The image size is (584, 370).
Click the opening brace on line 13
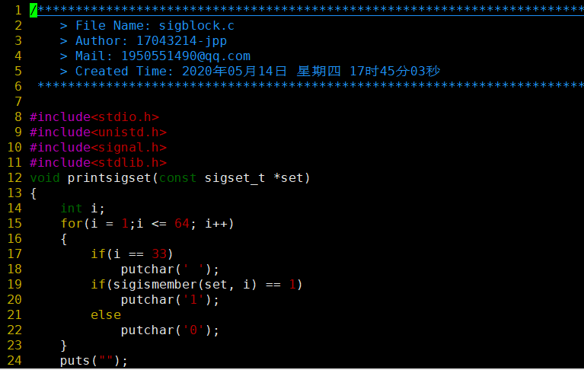point(34,193)
